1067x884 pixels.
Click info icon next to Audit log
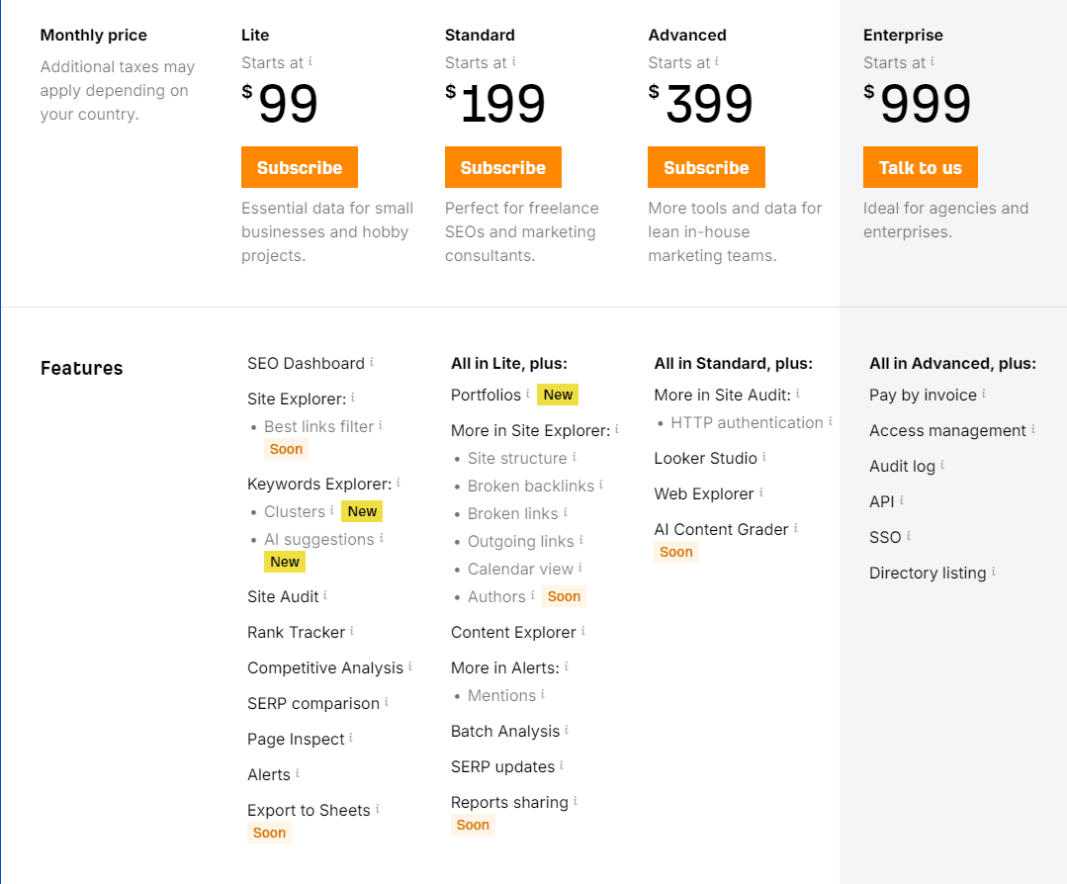point(942,465)
